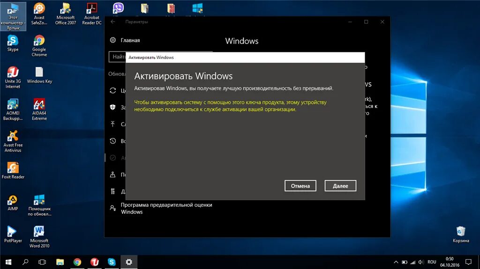Screen dimensions: 480x269
Task: Open taskbar search magnifier
Action: pyautogui.click(x=25, y=262)
